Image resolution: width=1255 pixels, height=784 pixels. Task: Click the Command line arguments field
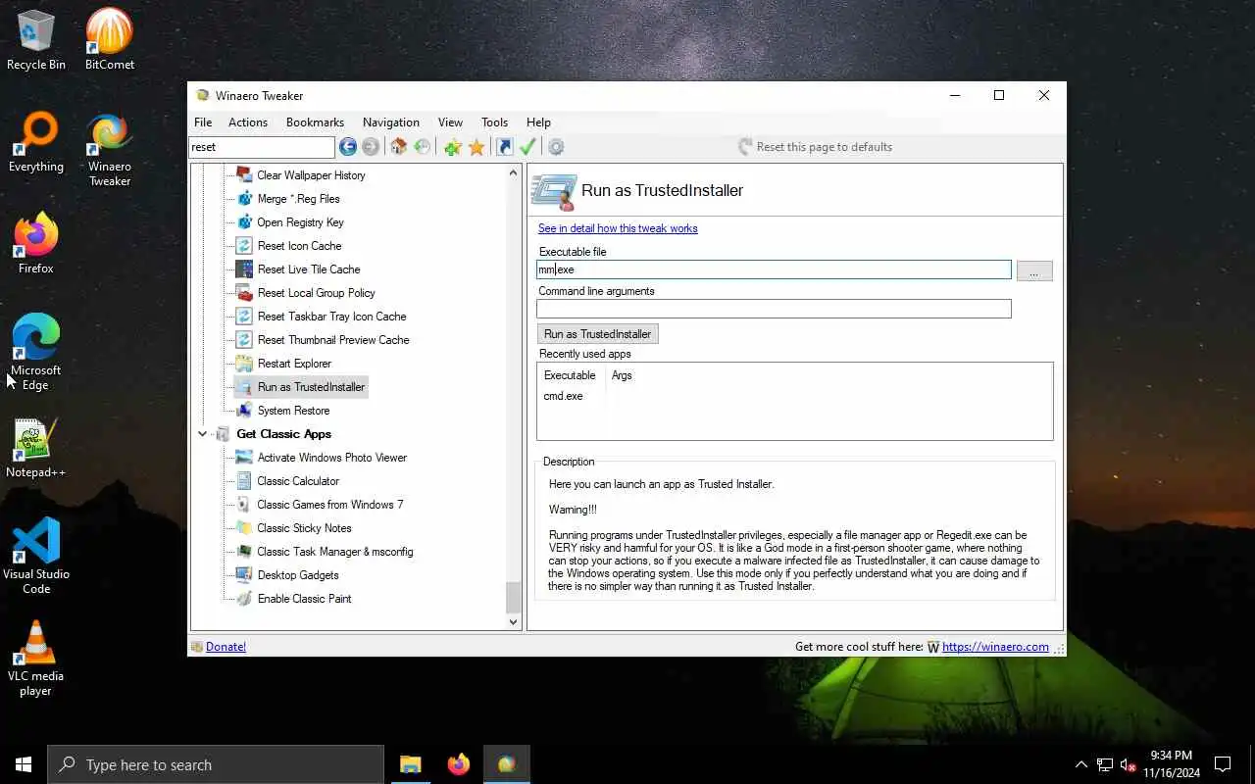[774, 309]
